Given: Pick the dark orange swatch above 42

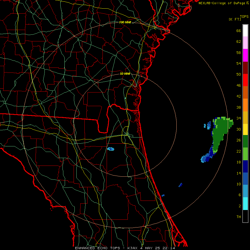Looking at the screenshot, I should (x=245, y=92).
